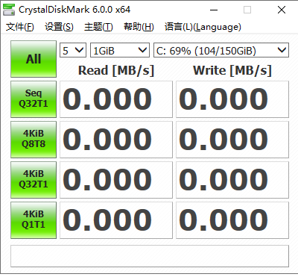
Task: Click the CrystalDiskMark app icon in title bar
Action: (9, 10)
